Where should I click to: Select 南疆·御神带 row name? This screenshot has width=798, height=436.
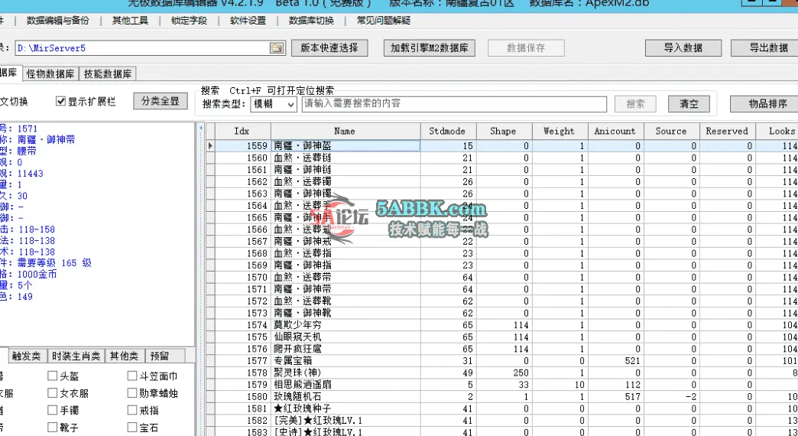tap(345, 289)
